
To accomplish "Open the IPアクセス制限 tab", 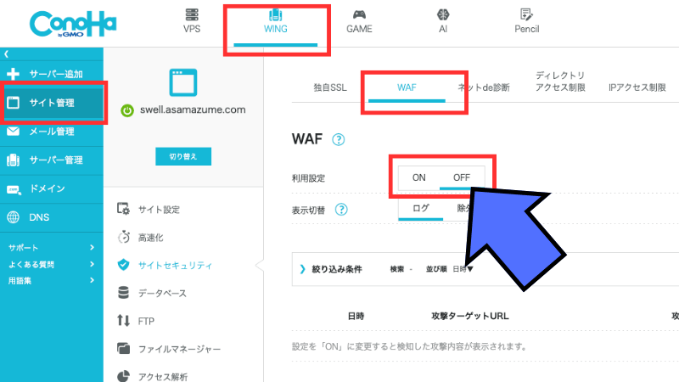I will pyautogui.click(x=637, y=87).
